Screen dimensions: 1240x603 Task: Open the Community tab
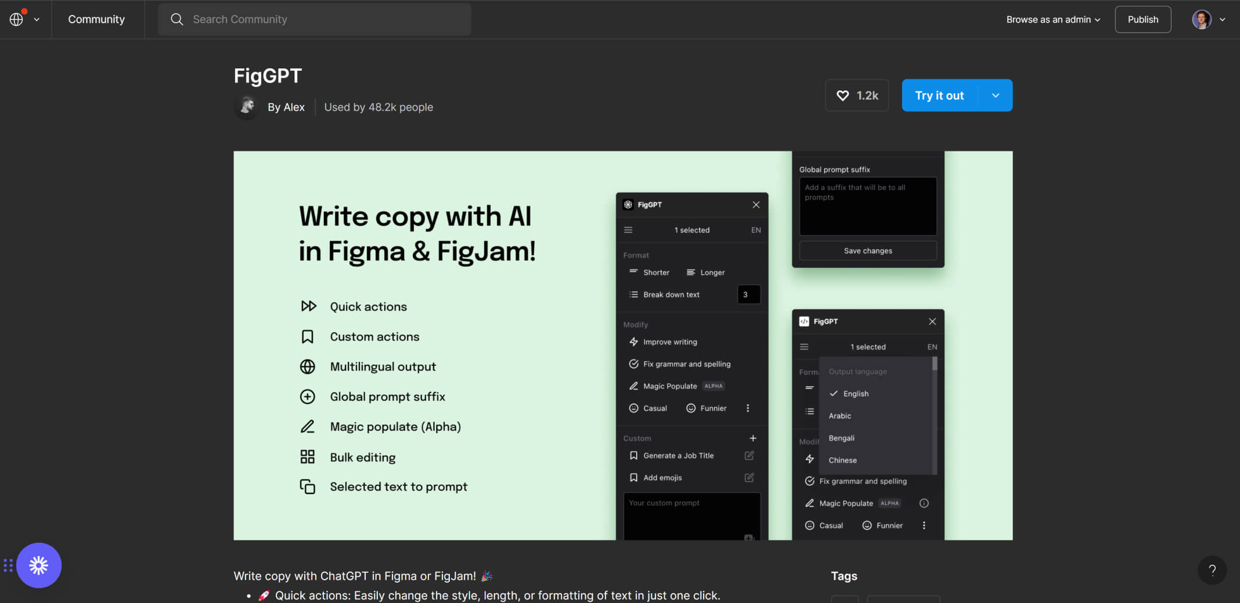coord(96,19)
